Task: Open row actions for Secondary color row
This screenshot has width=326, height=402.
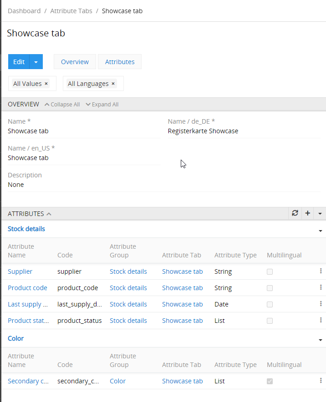Action: (321, 381)
